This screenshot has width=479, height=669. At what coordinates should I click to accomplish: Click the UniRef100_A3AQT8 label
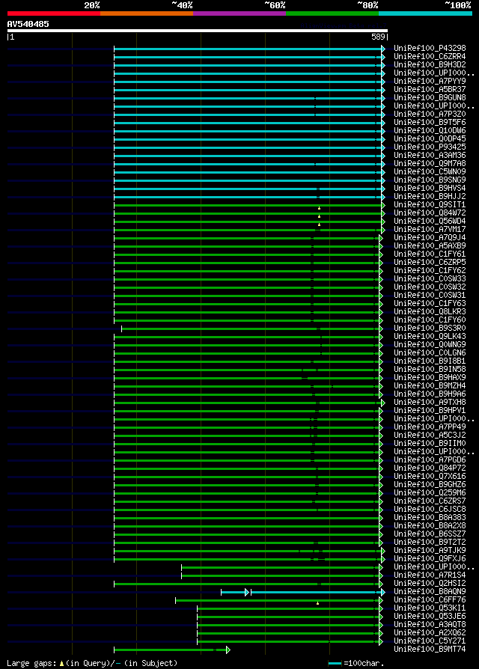430,625
